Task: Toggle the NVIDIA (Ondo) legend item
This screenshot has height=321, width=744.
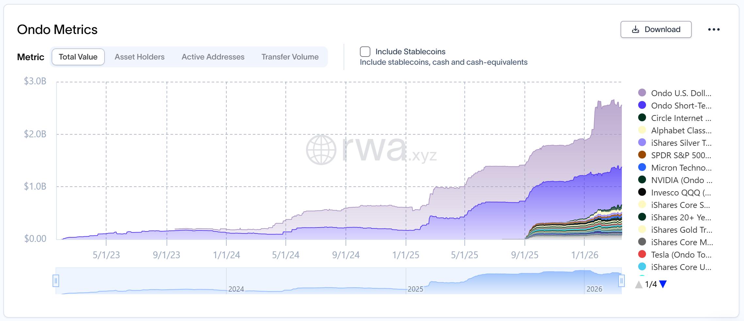Action: pyautogui.click(x=675, y=180)
